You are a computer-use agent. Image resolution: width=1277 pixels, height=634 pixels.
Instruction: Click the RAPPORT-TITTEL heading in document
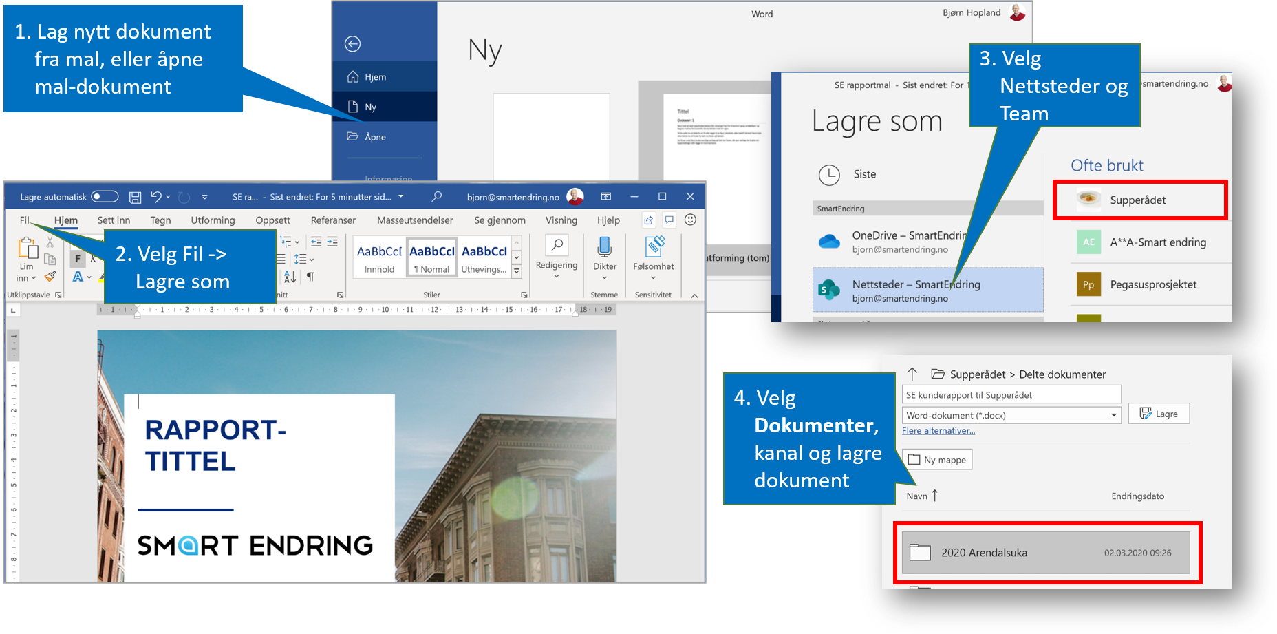(x=215, y=445)
